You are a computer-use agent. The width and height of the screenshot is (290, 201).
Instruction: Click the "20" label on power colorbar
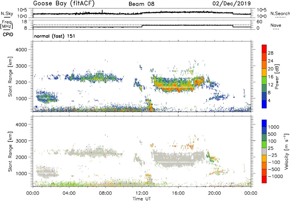point(270,69)
